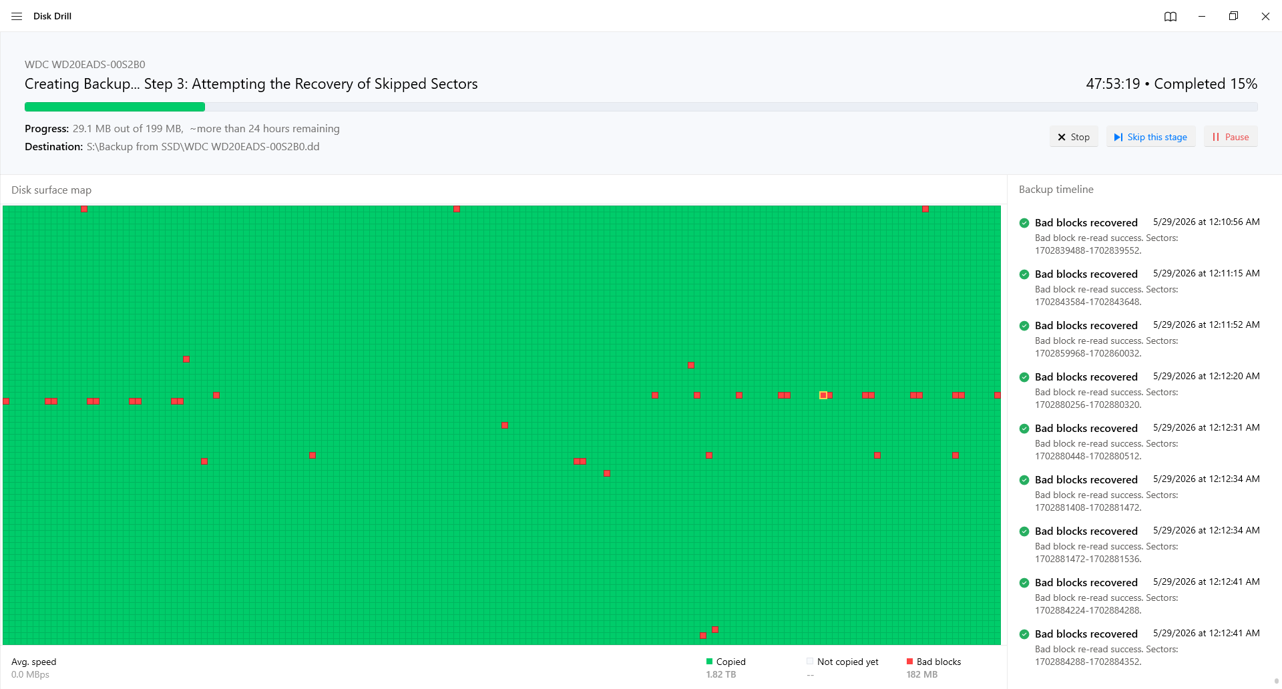Click Skip this stage button
The width and height of the screenshot is (1282, 689).
click(1150, 137)
